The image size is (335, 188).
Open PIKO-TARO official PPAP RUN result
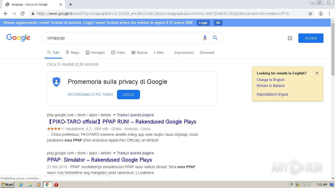pyautogui.click(x=122, y=122)
